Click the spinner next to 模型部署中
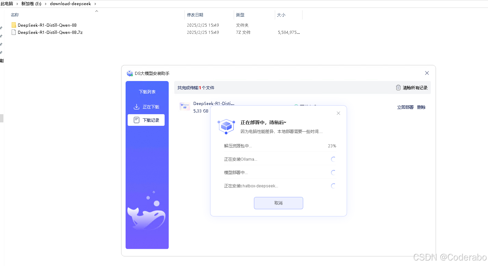Image resolution: width=488 pixels, height=266 pixels. (x=333, y=172)
